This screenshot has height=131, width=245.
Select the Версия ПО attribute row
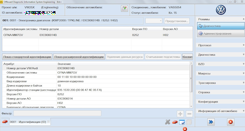96,94
